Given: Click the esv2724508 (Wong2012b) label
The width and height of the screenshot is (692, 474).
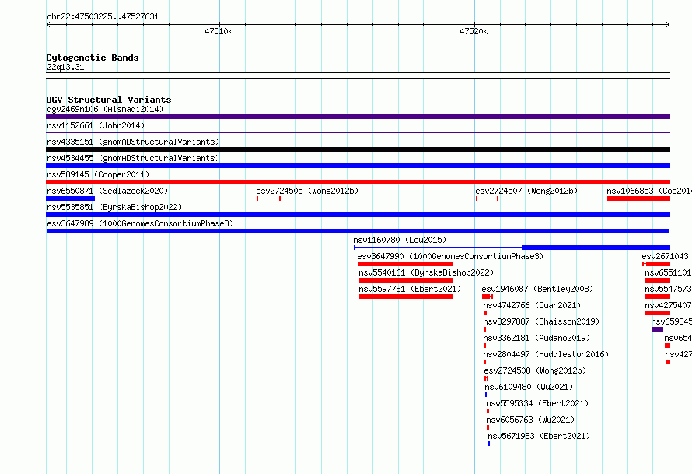Looking at the screenshot, I should [x=535, y=370].
